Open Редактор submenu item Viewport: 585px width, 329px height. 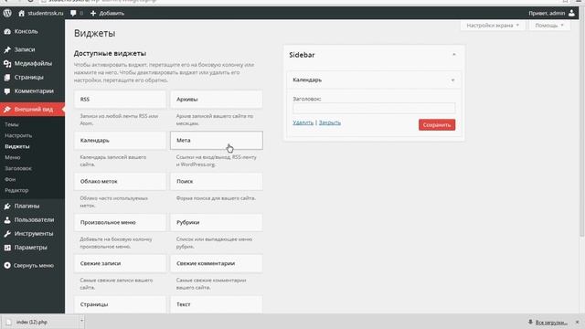[x=16, y=190]
